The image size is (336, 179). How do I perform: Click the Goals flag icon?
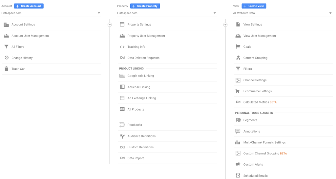[x=238, y=47]
